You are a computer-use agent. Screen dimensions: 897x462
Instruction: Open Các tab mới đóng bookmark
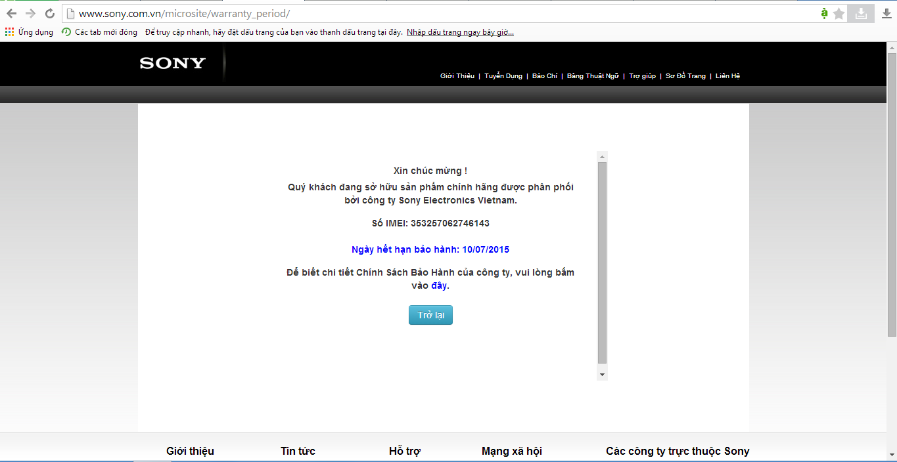pyautogui.click(x=99, y=32)
